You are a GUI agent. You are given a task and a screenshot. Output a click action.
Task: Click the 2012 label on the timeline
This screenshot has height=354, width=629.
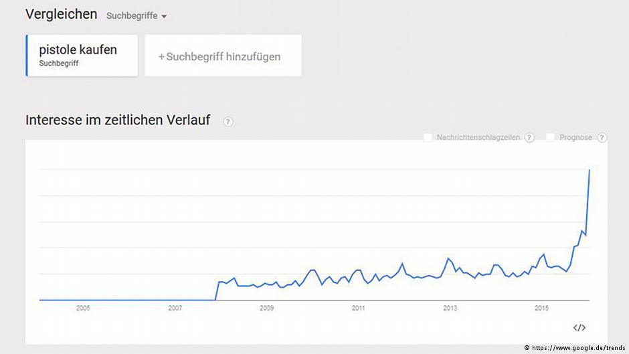tap(403, 308)
